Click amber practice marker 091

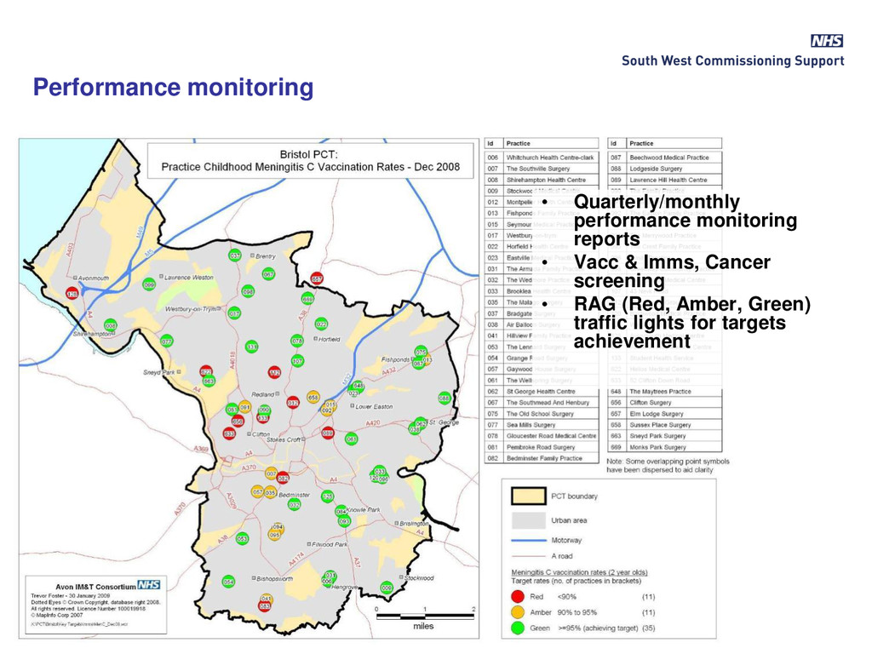pos(244,407)
